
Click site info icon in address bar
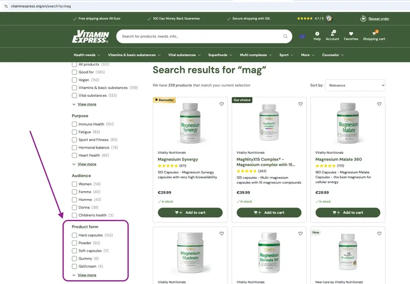[x=6, y=6]
